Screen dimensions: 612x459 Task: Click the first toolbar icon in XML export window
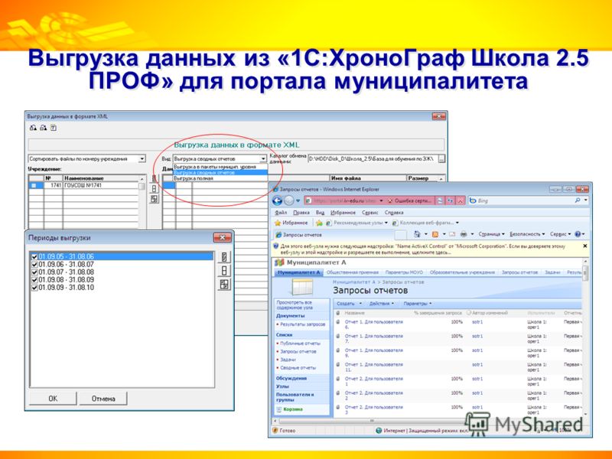point(33,128)
